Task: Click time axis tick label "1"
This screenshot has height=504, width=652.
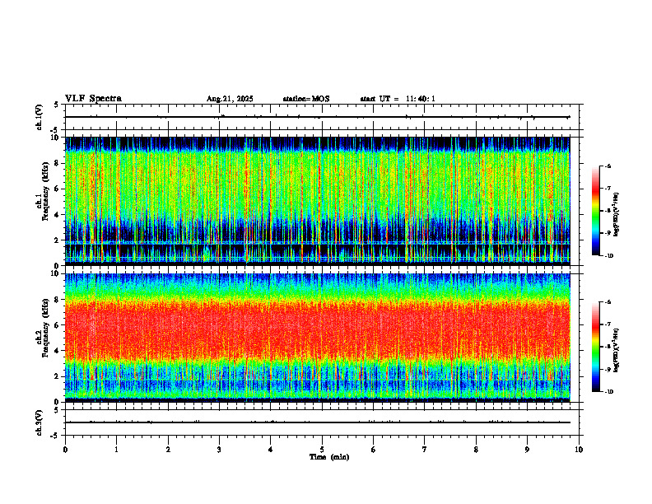Action: coord(116,450)
